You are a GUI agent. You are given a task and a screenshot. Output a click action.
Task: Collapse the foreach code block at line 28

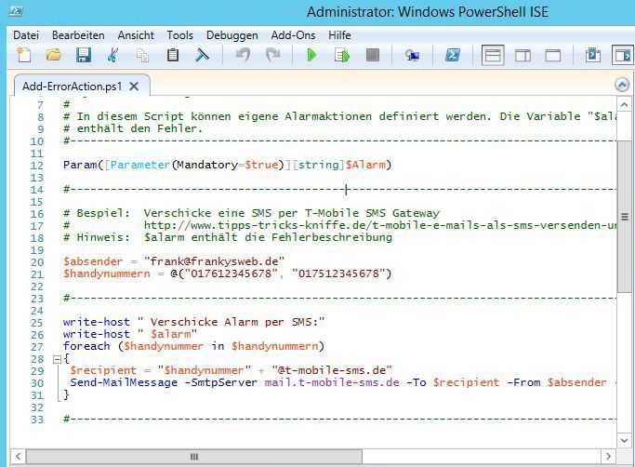pyautogui.click(x=56, y=358)
